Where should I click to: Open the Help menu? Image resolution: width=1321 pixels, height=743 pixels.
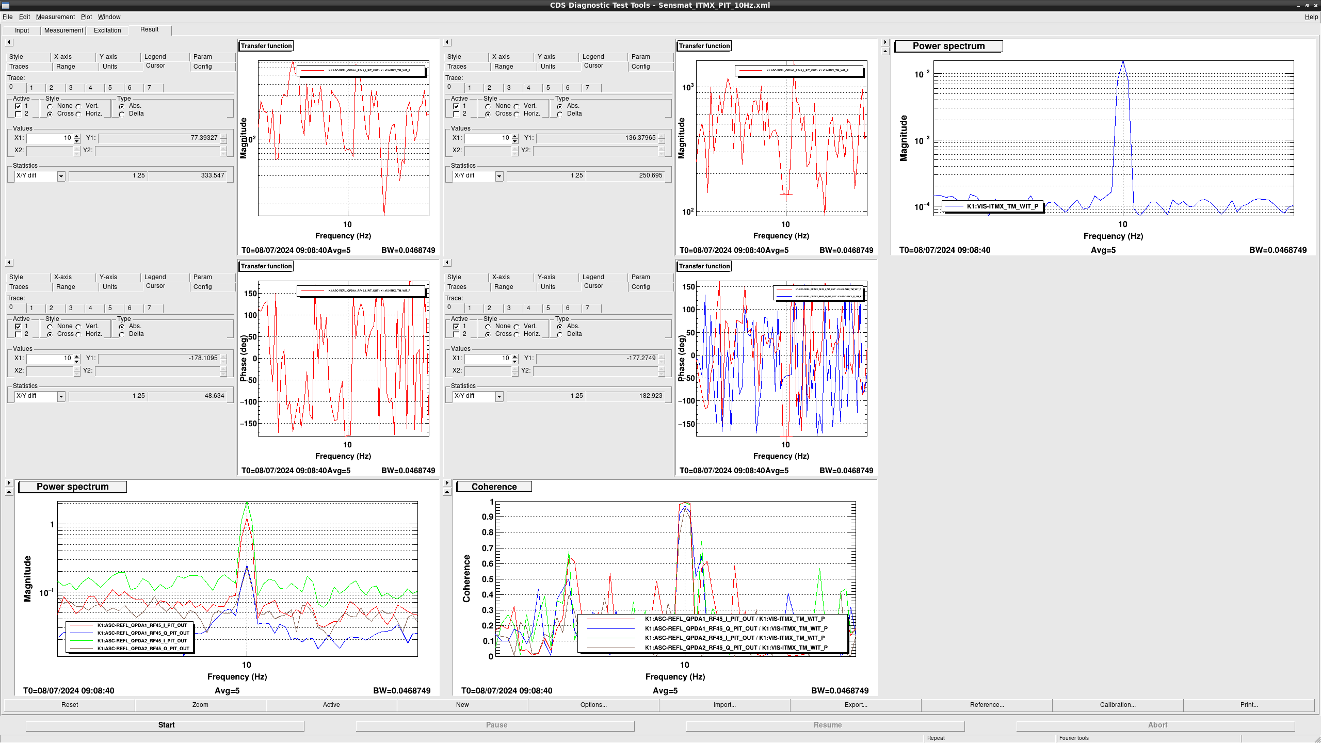1311,17
